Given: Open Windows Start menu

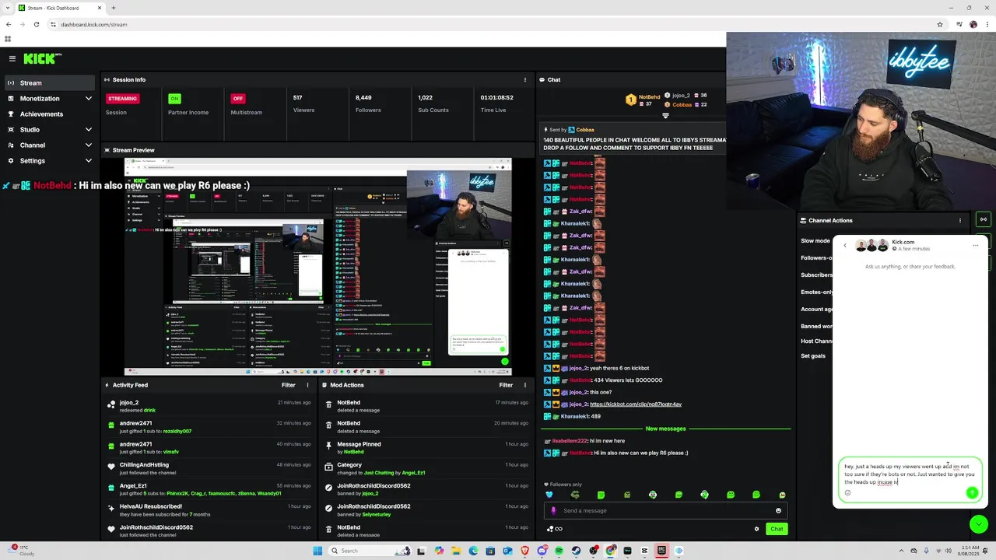Looking at the screenshot, I should point(317,551).
